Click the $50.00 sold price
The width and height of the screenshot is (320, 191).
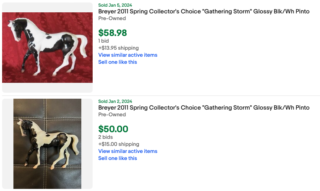click(113, 129)
